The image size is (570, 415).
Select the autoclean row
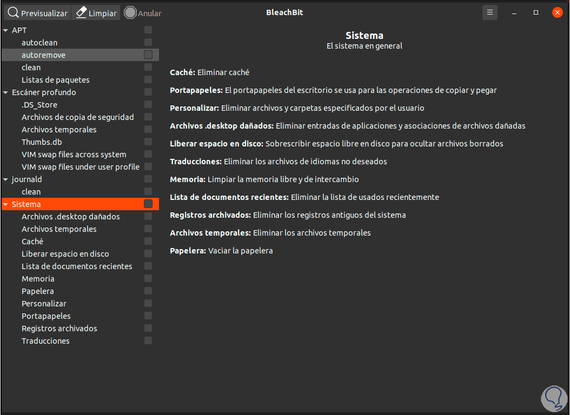click(81, 43)
